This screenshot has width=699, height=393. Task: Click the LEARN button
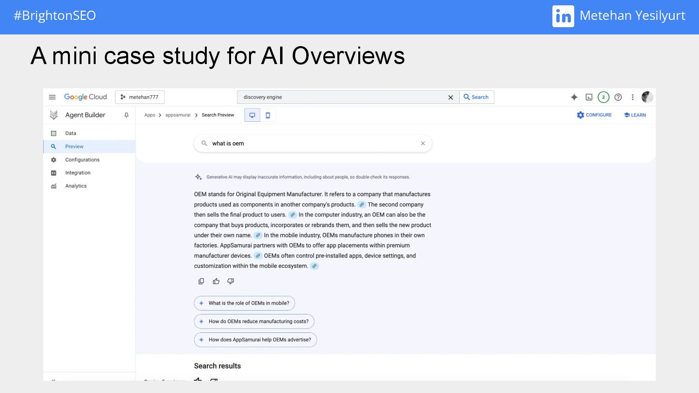coord(634,115)
